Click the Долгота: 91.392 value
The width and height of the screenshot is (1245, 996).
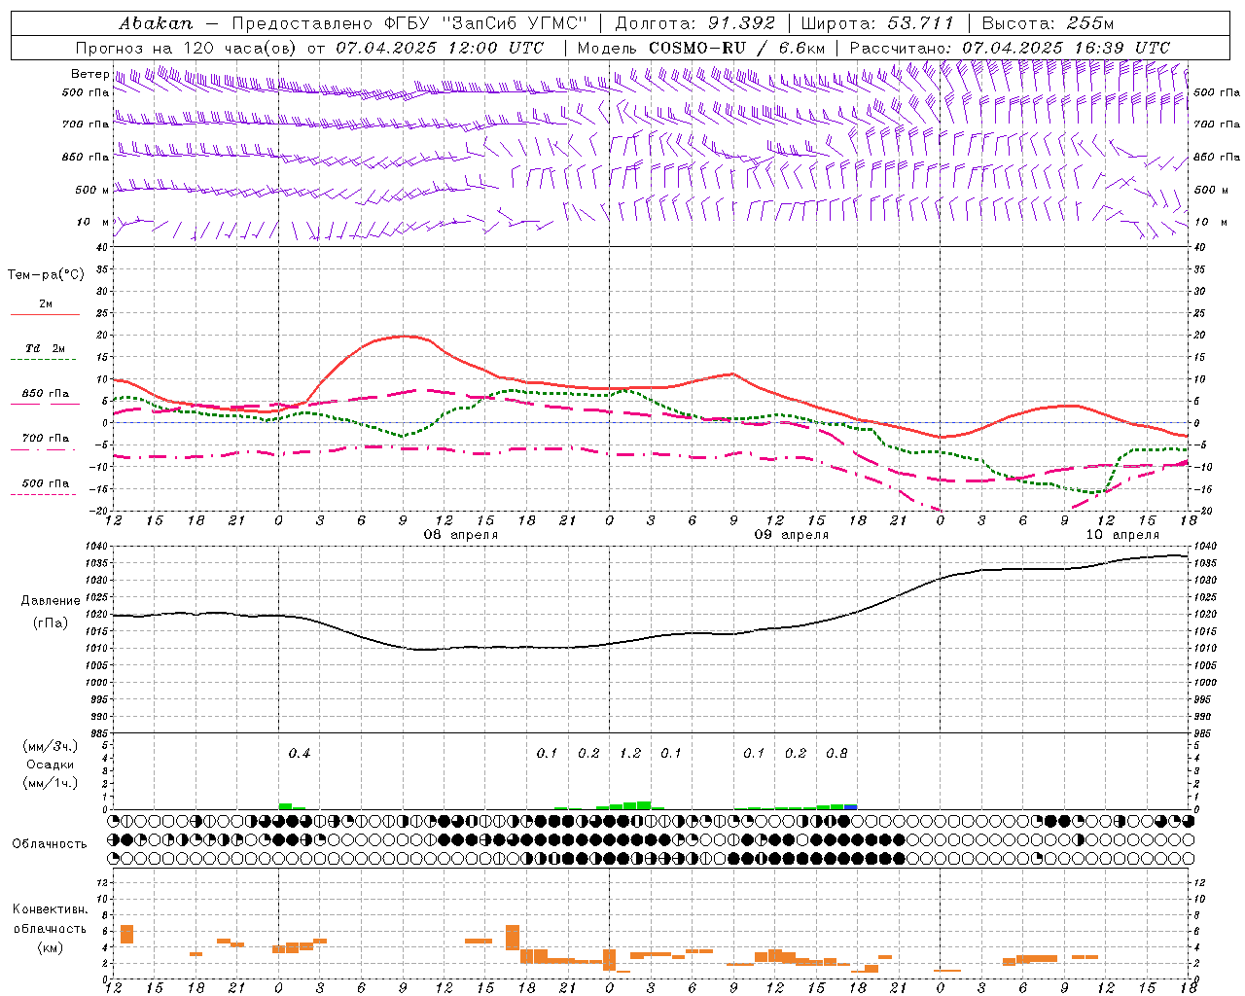[695, 23]
